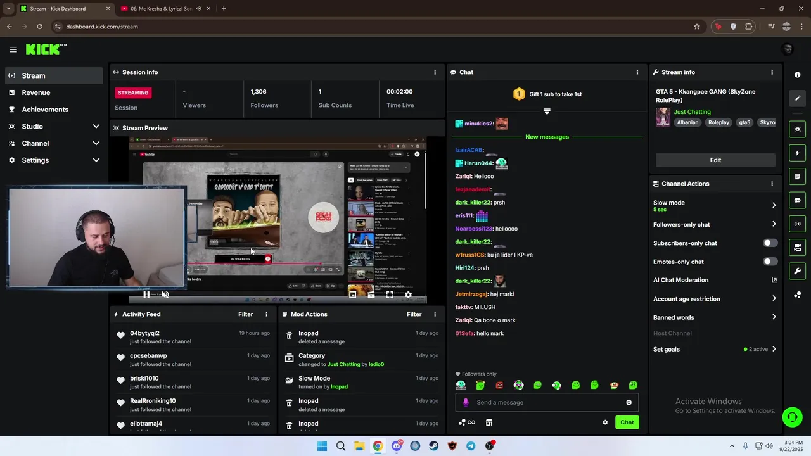Click the profile avatar at top right
The image size is (811, 456).
tap(788, 49)
